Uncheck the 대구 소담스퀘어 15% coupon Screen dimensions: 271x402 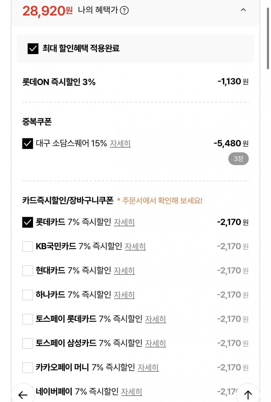point(27,144)
